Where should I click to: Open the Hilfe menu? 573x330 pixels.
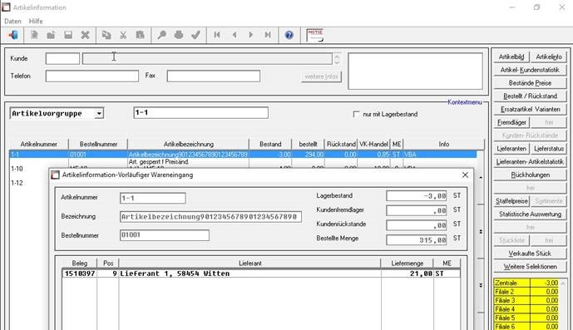(36, 21)
